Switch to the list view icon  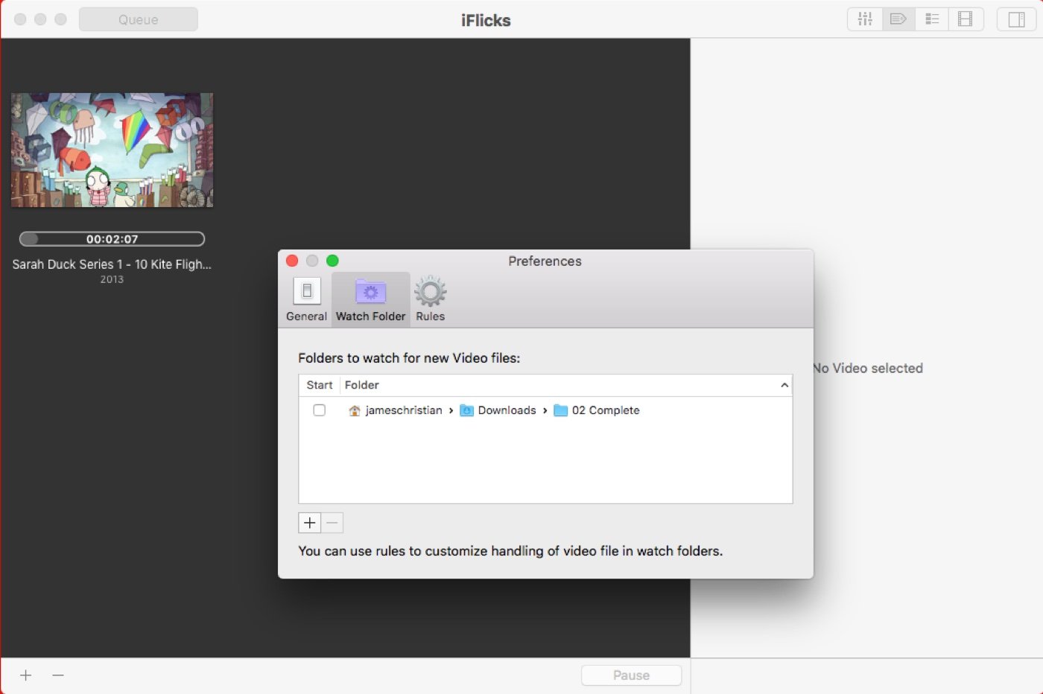pyautogui.click(x=932, y=19)
